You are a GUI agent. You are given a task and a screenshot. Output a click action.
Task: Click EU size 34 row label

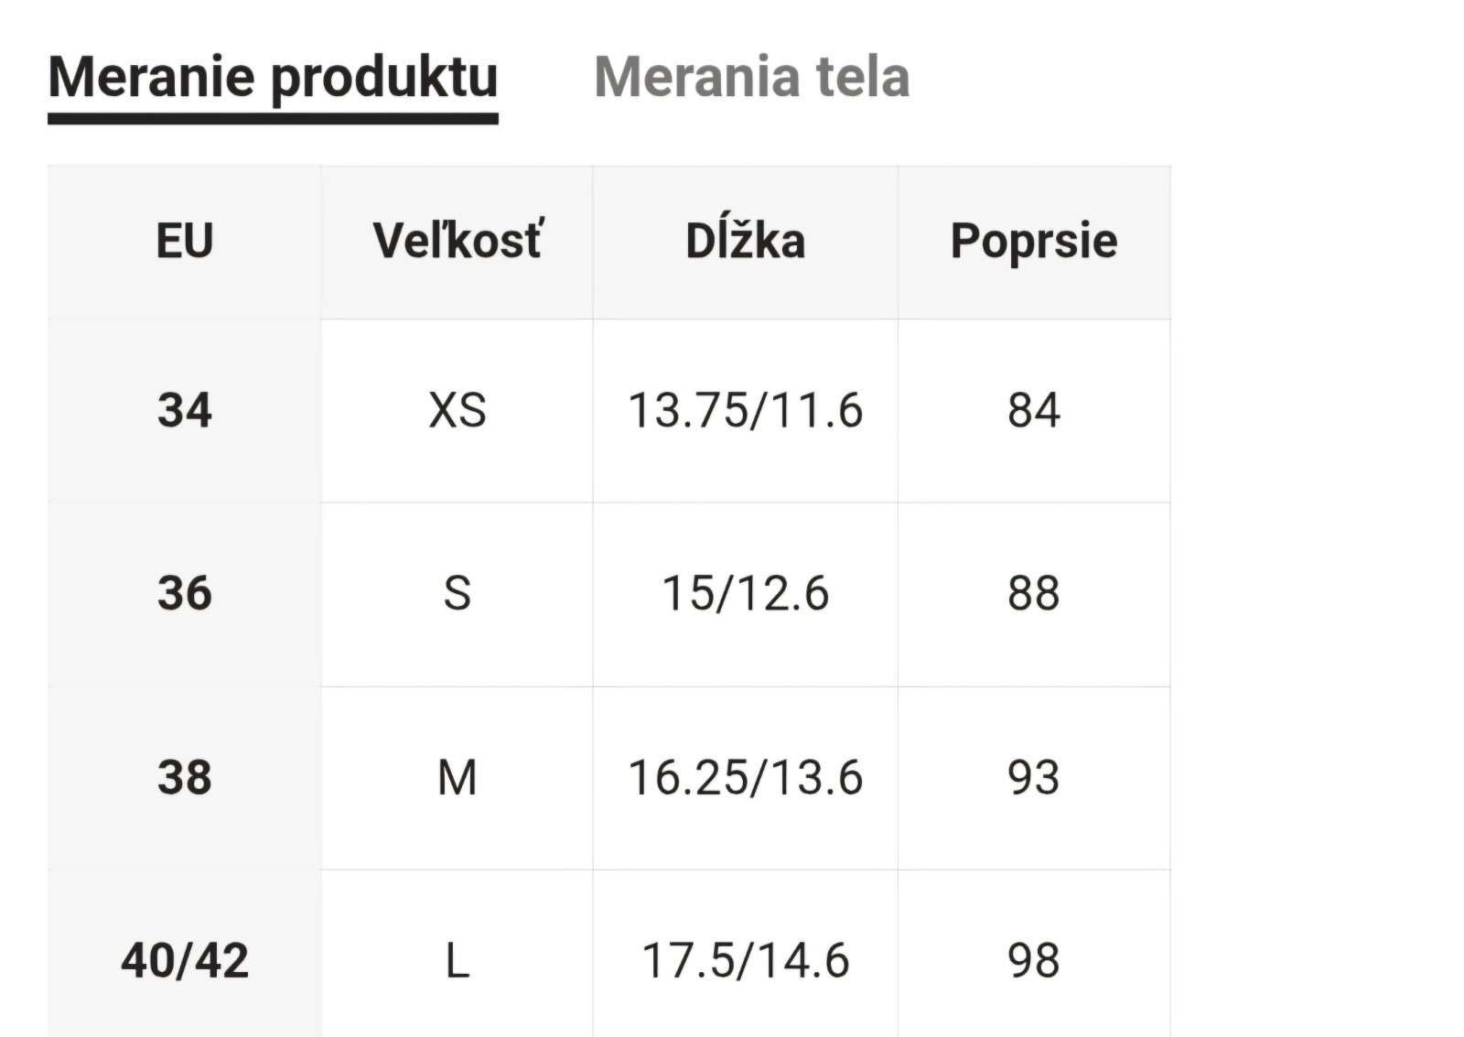[x=185, y=410]
